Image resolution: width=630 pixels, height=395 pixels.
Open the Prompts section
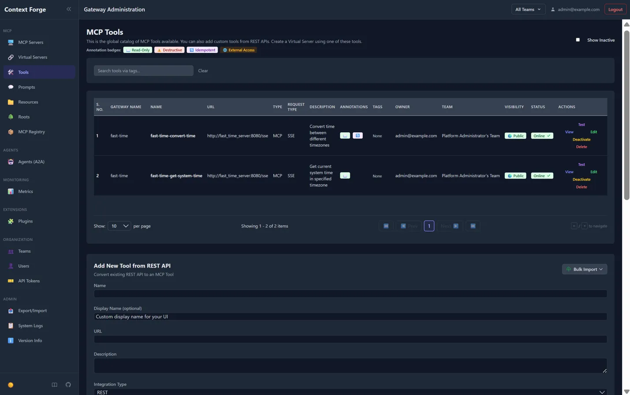tap(39, 87)
